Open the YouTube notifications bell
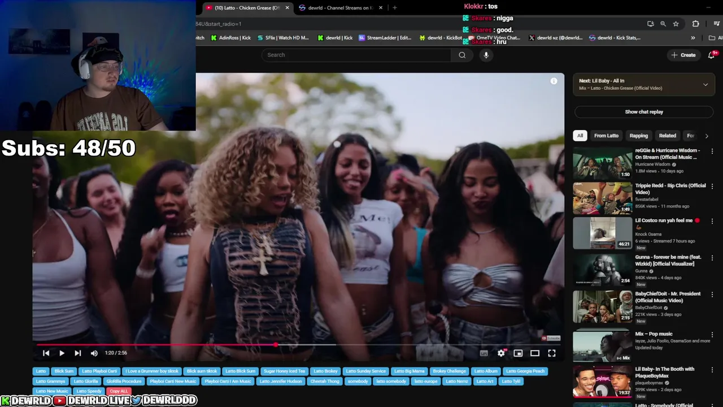This screenshot has height=407, width=723. point(712,55)
